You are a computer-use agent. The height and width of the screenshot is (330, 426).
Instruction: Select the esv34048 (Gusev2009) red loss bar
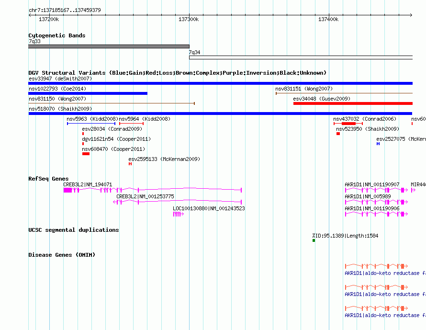pos(353,103)
